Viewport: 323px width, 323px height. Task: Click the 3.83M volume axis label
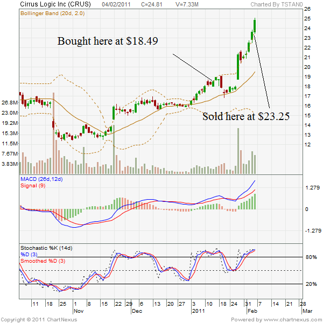click(x=10, y=164)
